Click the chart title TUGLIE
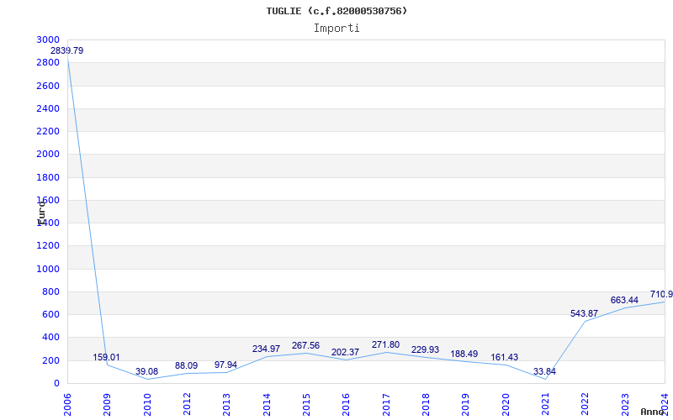 tap(336, 11)
